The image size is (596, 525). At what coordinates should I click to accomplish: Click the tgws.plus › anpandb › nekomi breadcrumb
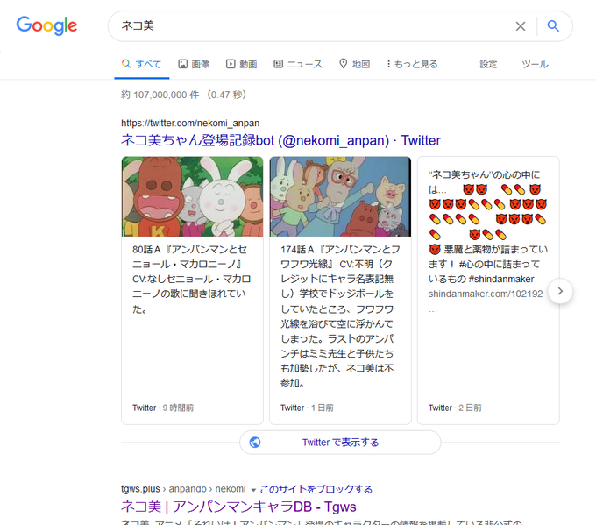click(x=183, y=489)
